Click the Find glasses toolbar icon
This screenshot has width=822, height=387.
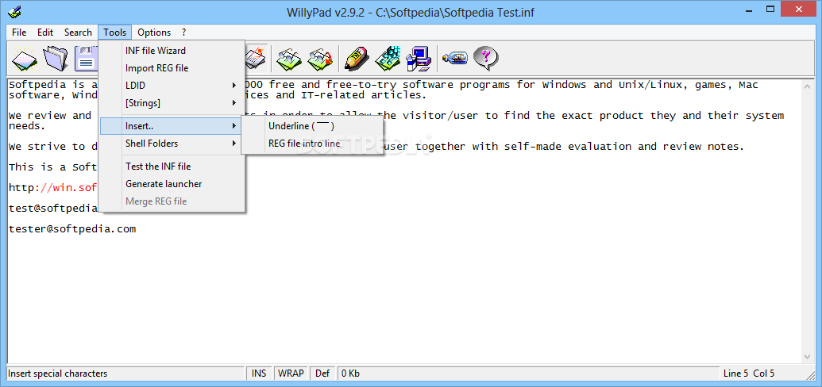tap(289, 58)
